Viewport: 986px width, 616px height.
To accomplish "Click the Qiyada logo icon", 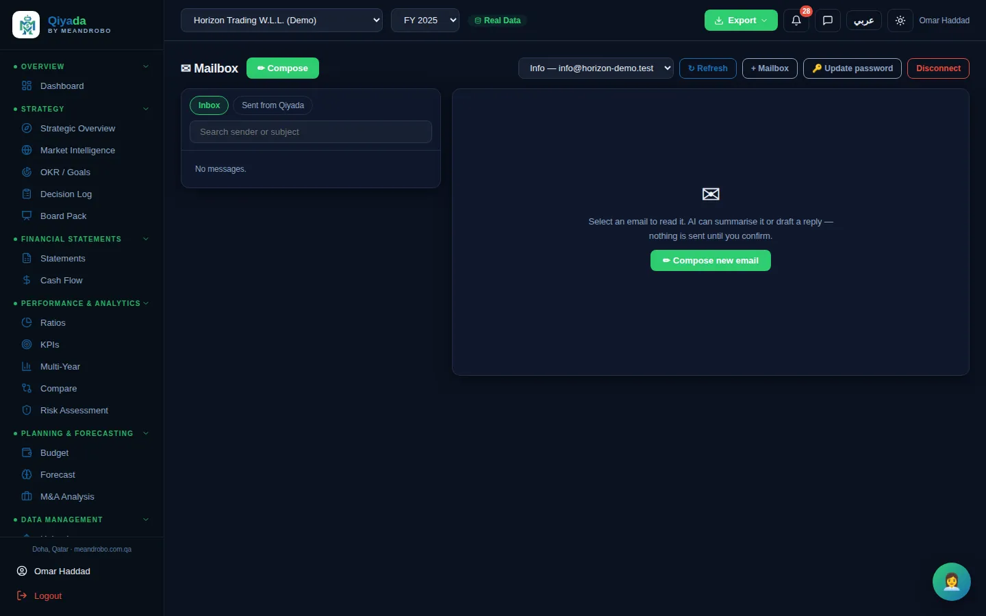I will 26,25.
